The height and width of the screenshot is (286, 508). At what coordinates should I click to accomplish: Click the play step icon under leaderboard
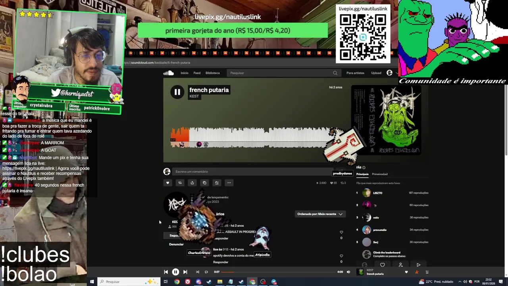[x=418, y=265]
